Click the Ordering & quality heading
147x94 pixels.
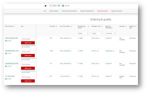pos(101,19)
